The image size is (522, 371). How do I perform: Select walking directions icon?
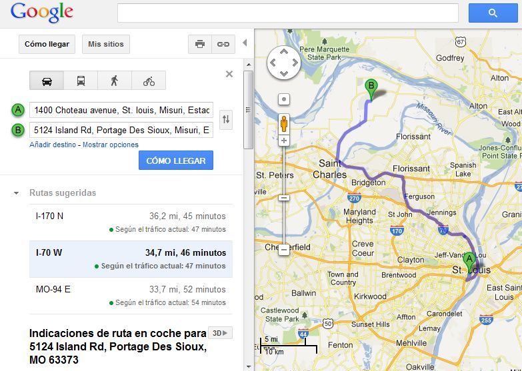click(115, 81)
